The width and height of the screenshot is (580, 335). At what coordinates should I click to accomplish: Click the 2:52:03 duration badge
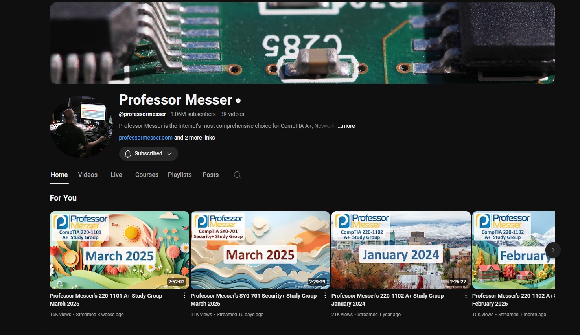tap(177, 282)
